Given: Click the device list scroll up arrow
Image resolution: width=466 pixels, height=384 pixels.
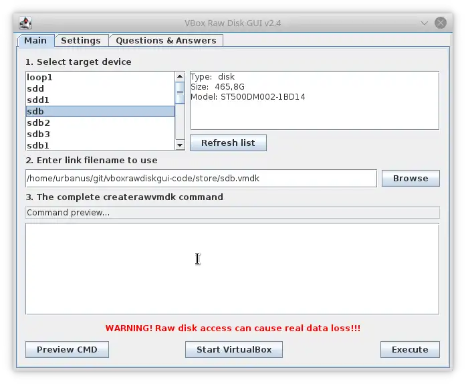Looking at the screenshot, I should (180, 76).
